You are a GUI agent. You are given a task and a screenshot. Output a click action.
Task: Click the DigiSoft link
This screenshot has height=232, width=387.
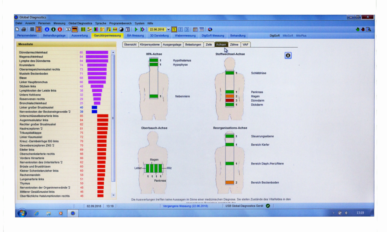(x=274, y=36)
